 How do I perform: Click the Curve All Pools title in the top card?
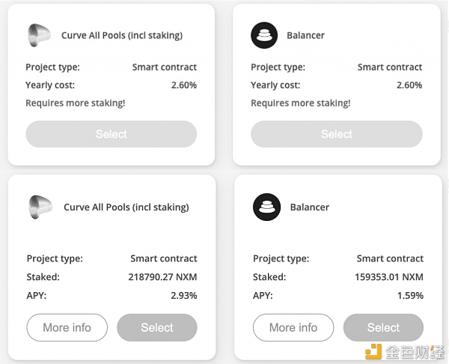[x=122, y=35]
